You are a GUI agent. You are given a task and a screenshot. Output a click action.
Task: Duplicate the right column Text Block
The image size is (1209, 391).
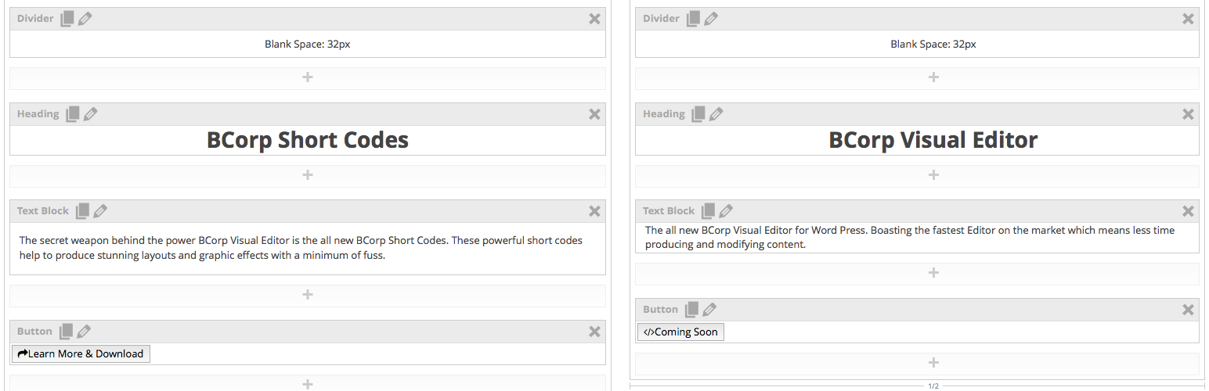click(x=708, y=211)
